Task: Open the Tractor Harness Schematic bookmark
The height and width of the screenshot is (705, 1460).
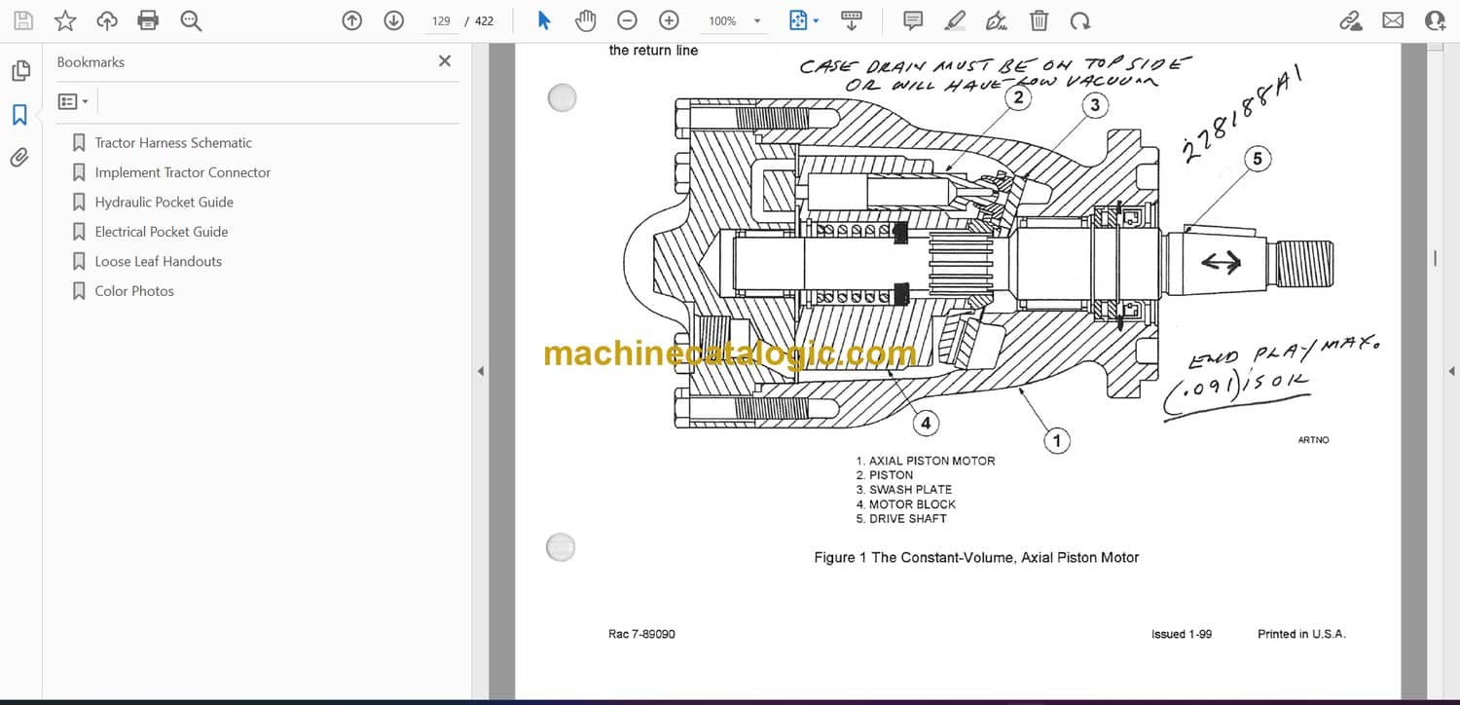Action: tap(173, 142)
